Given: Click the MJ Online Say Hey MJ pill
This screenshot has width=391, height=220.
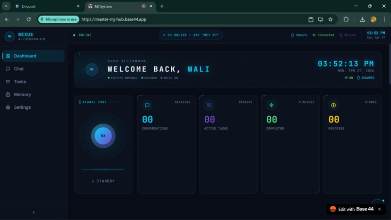Looking at the screenshot, I should click(x=191, y=35).
